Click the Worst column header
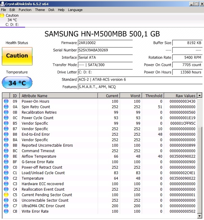The width and height of the screenshot is (204, 220). pyautogui.click(x=131, y=96)
